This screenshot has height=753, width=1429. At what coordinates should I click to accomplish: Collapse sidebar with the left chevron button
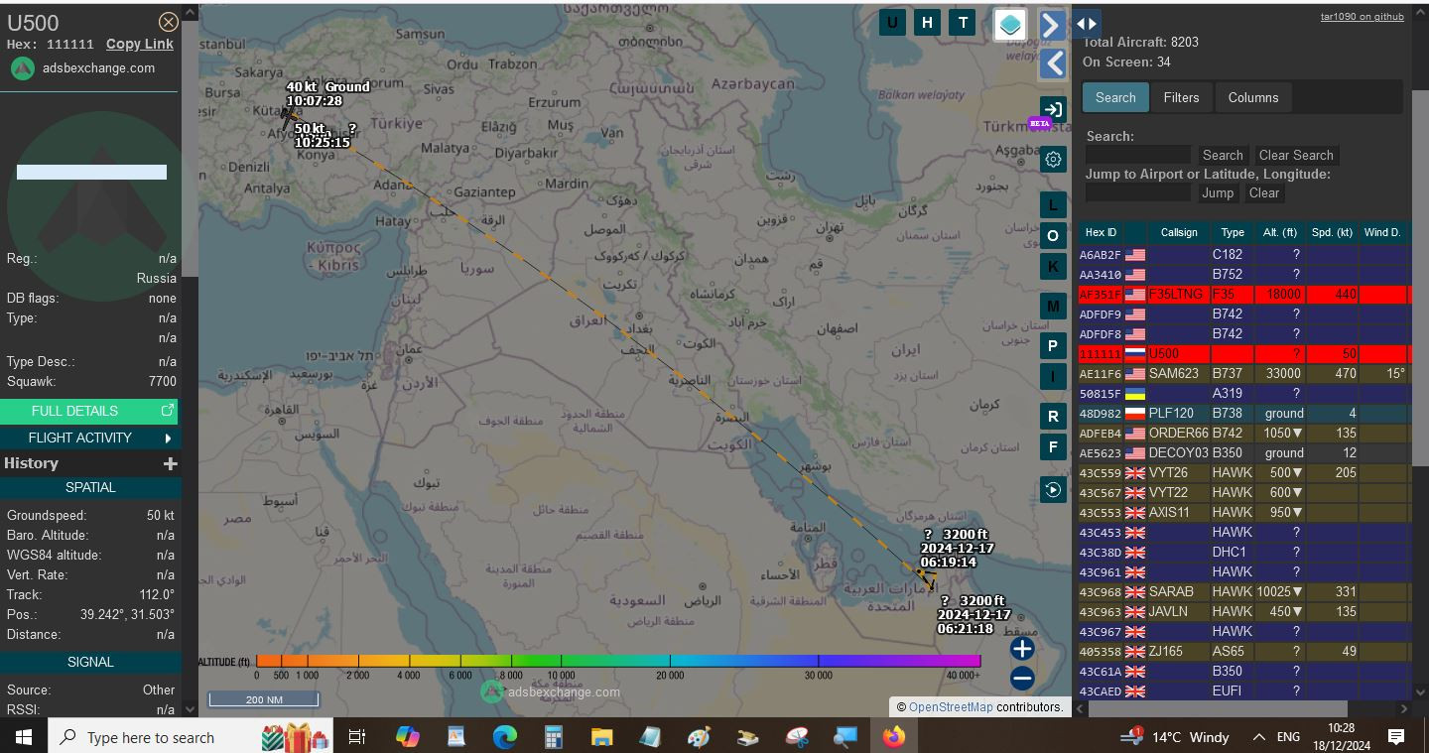point(1053,63)
